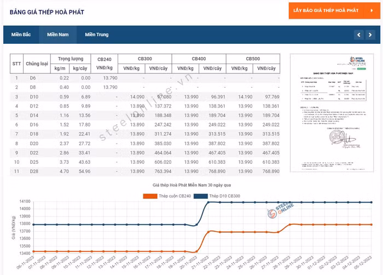Click the orange data point at 06-11-2023
383x275 pixels.
(x=33, y=251)
